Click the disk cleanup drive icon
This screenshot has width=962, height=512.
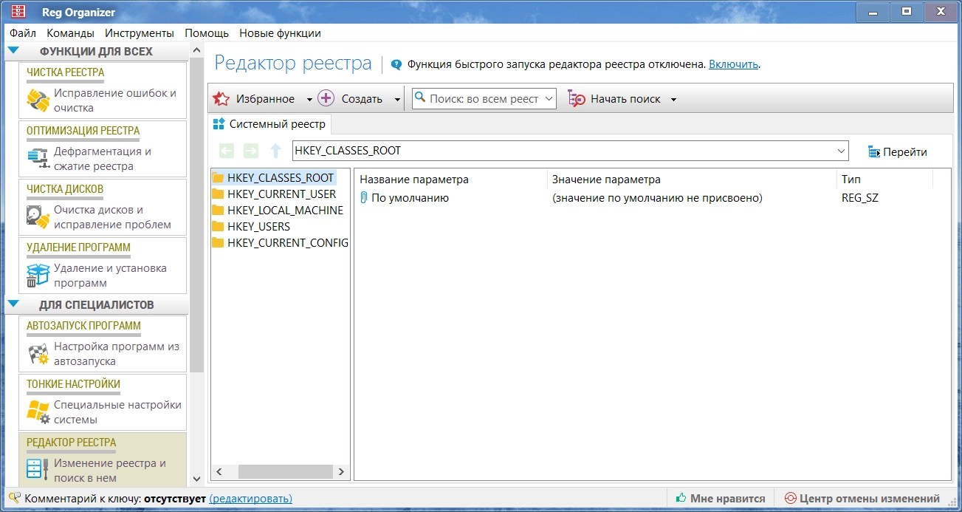click(38, 216)
